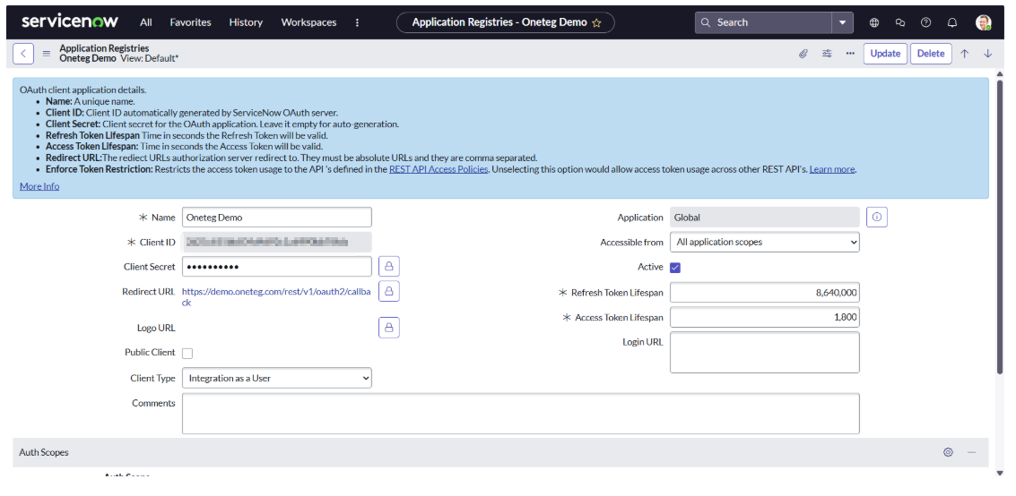Expand the search options dropdown arrow
Viewport: 1016px width, 496px height.
[x=842, y=22]
